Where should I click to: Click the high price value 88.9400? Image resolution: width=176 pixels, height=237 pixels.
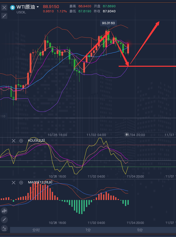tap(85, 6)
